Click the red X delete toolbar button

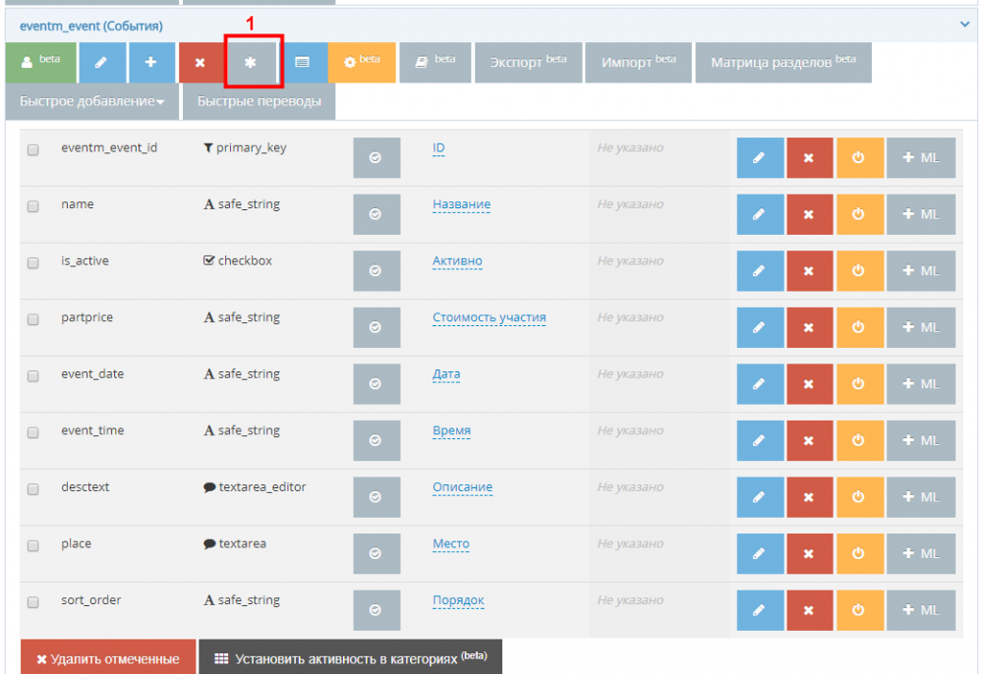pos(200,62)
